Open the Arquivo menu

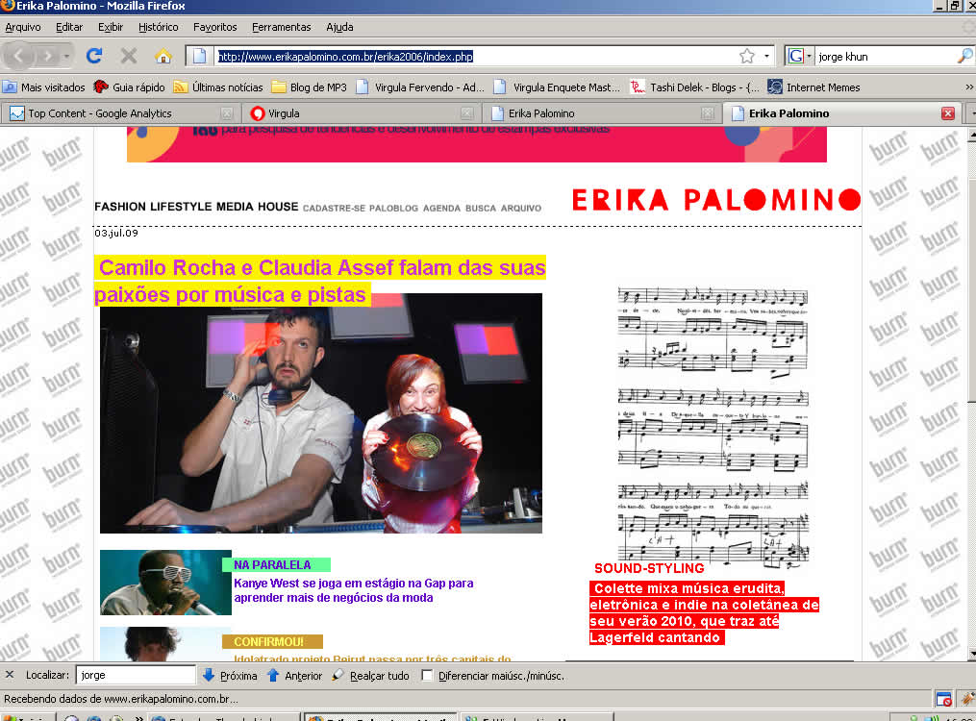coord(23,27)
